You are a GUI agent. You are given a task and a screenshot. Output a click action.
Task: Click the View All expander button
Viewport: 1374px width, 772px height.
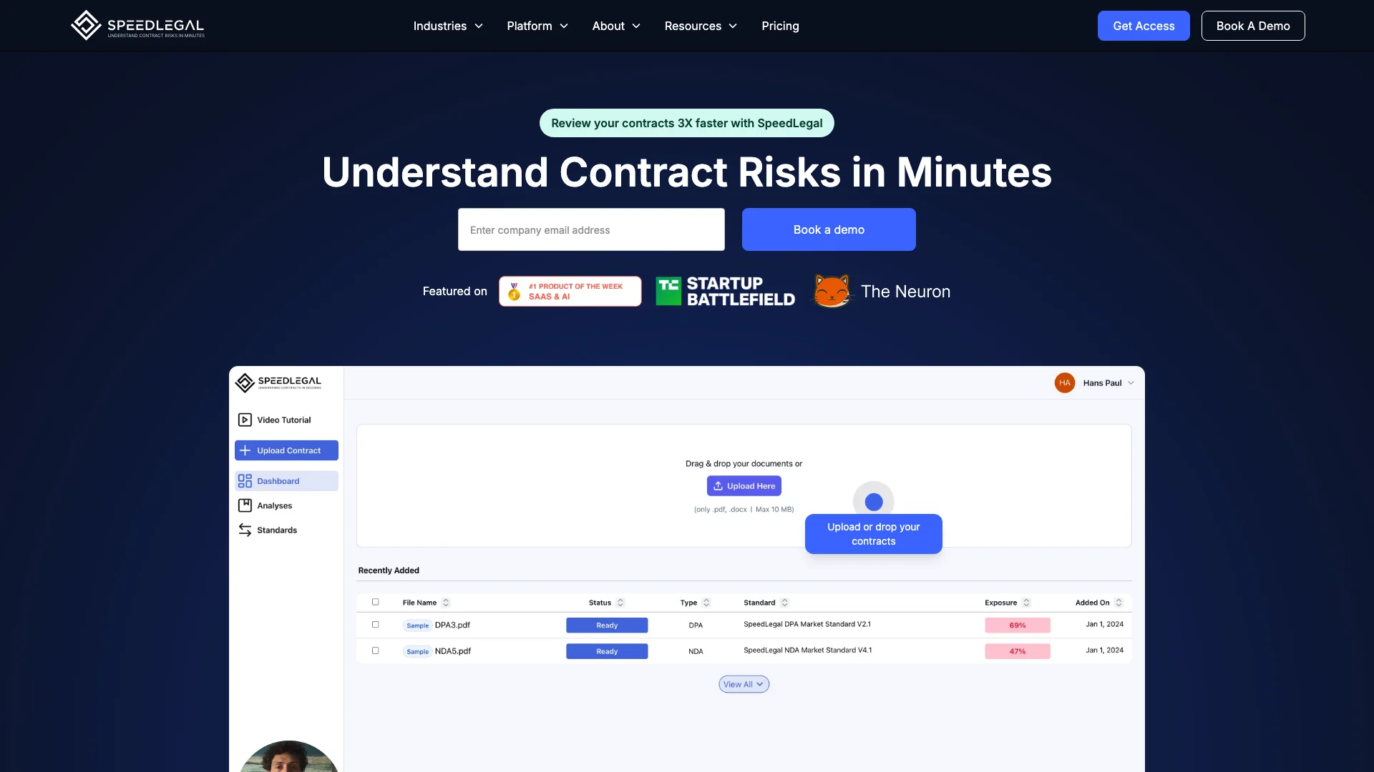coord(744,683)
